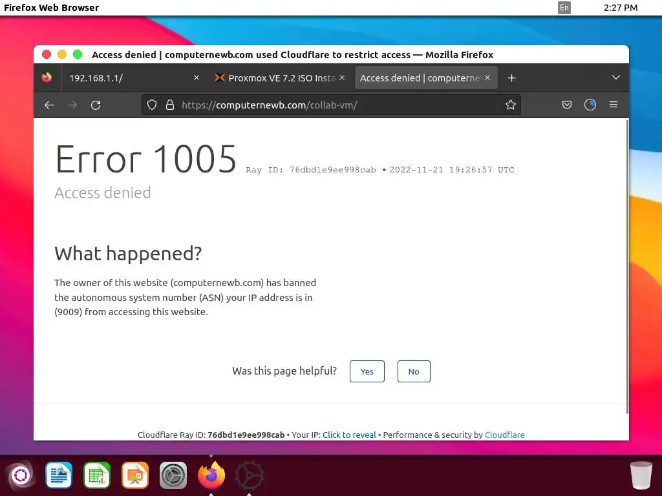The image size is (662, 496).
Task: Close the Access denied tab
Action: [487, 77]
